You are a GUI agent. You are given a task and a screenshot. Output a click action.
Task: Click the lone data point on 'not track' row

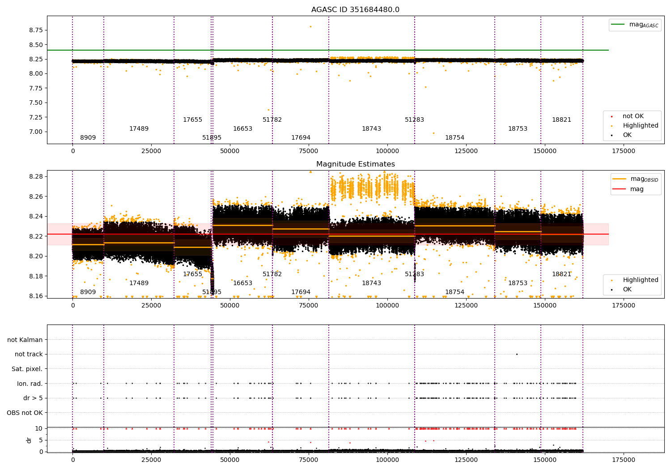(517, 354)
